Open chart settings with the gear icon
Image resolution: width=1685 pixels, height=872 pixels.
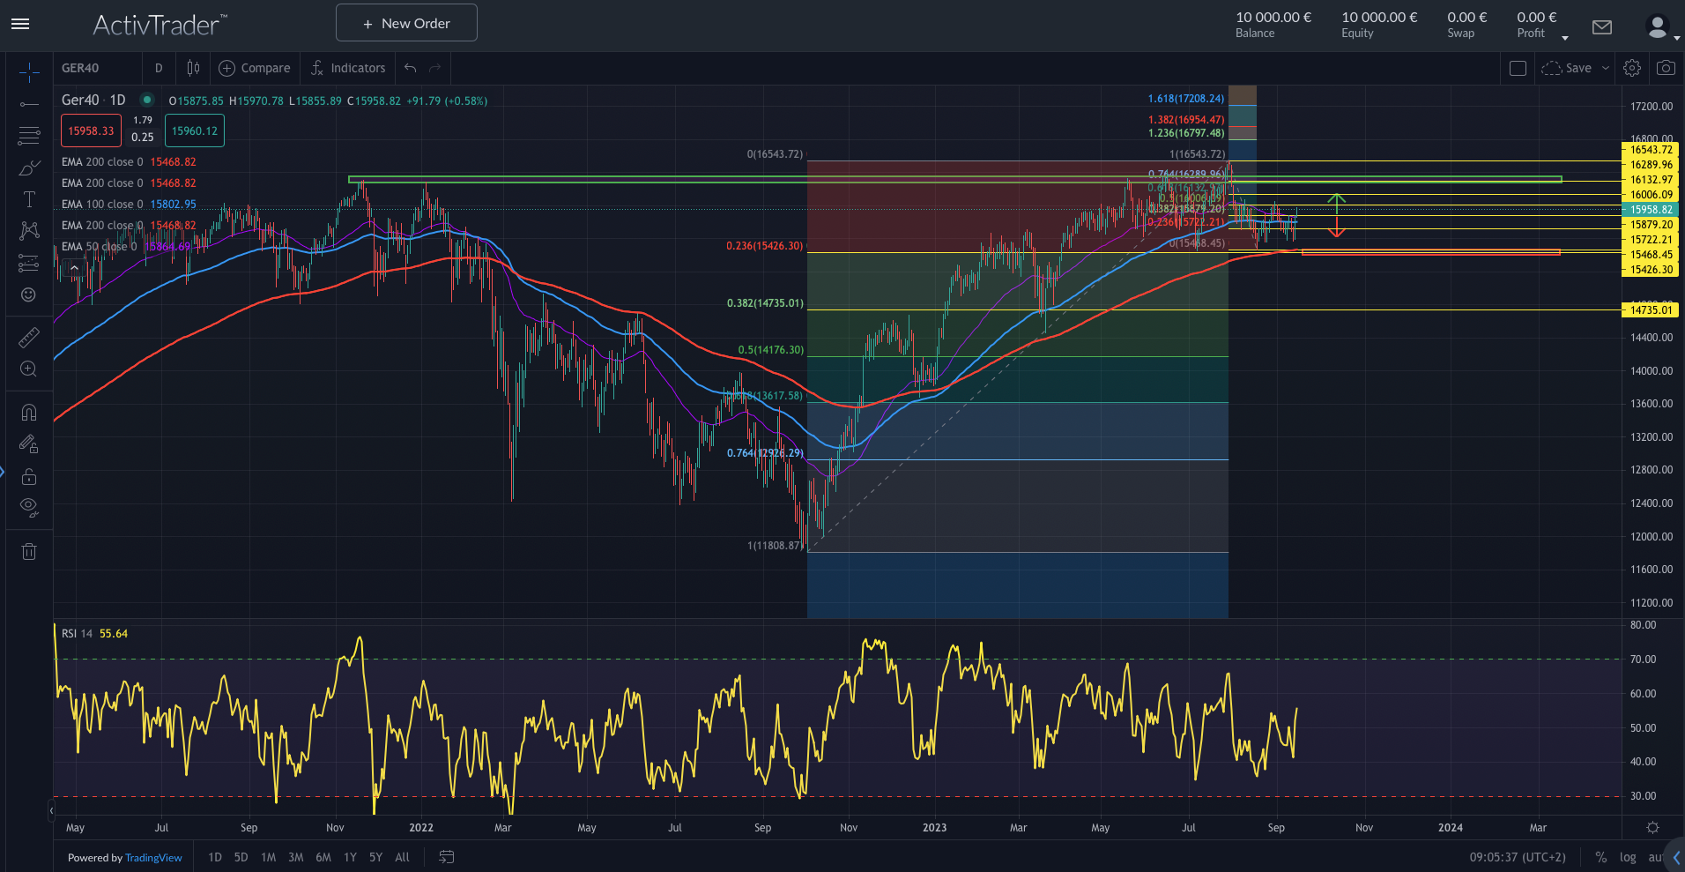[1631, 67]
